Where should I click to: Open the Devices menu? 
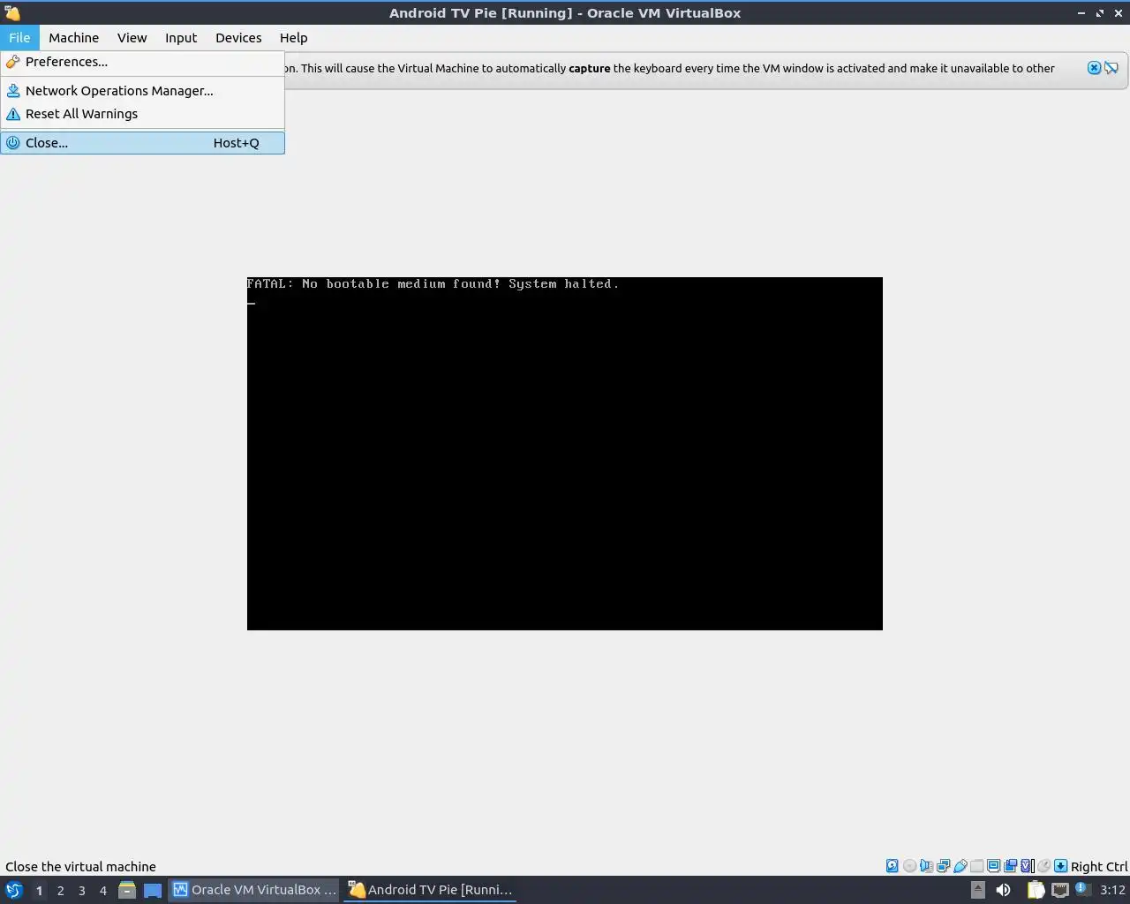tap(238, 38)
